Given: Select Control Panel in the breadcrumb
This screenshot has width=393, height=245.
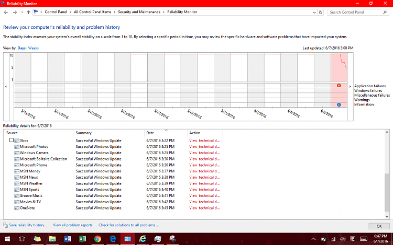Looking at the screenshot, I should tap(56, 11).
